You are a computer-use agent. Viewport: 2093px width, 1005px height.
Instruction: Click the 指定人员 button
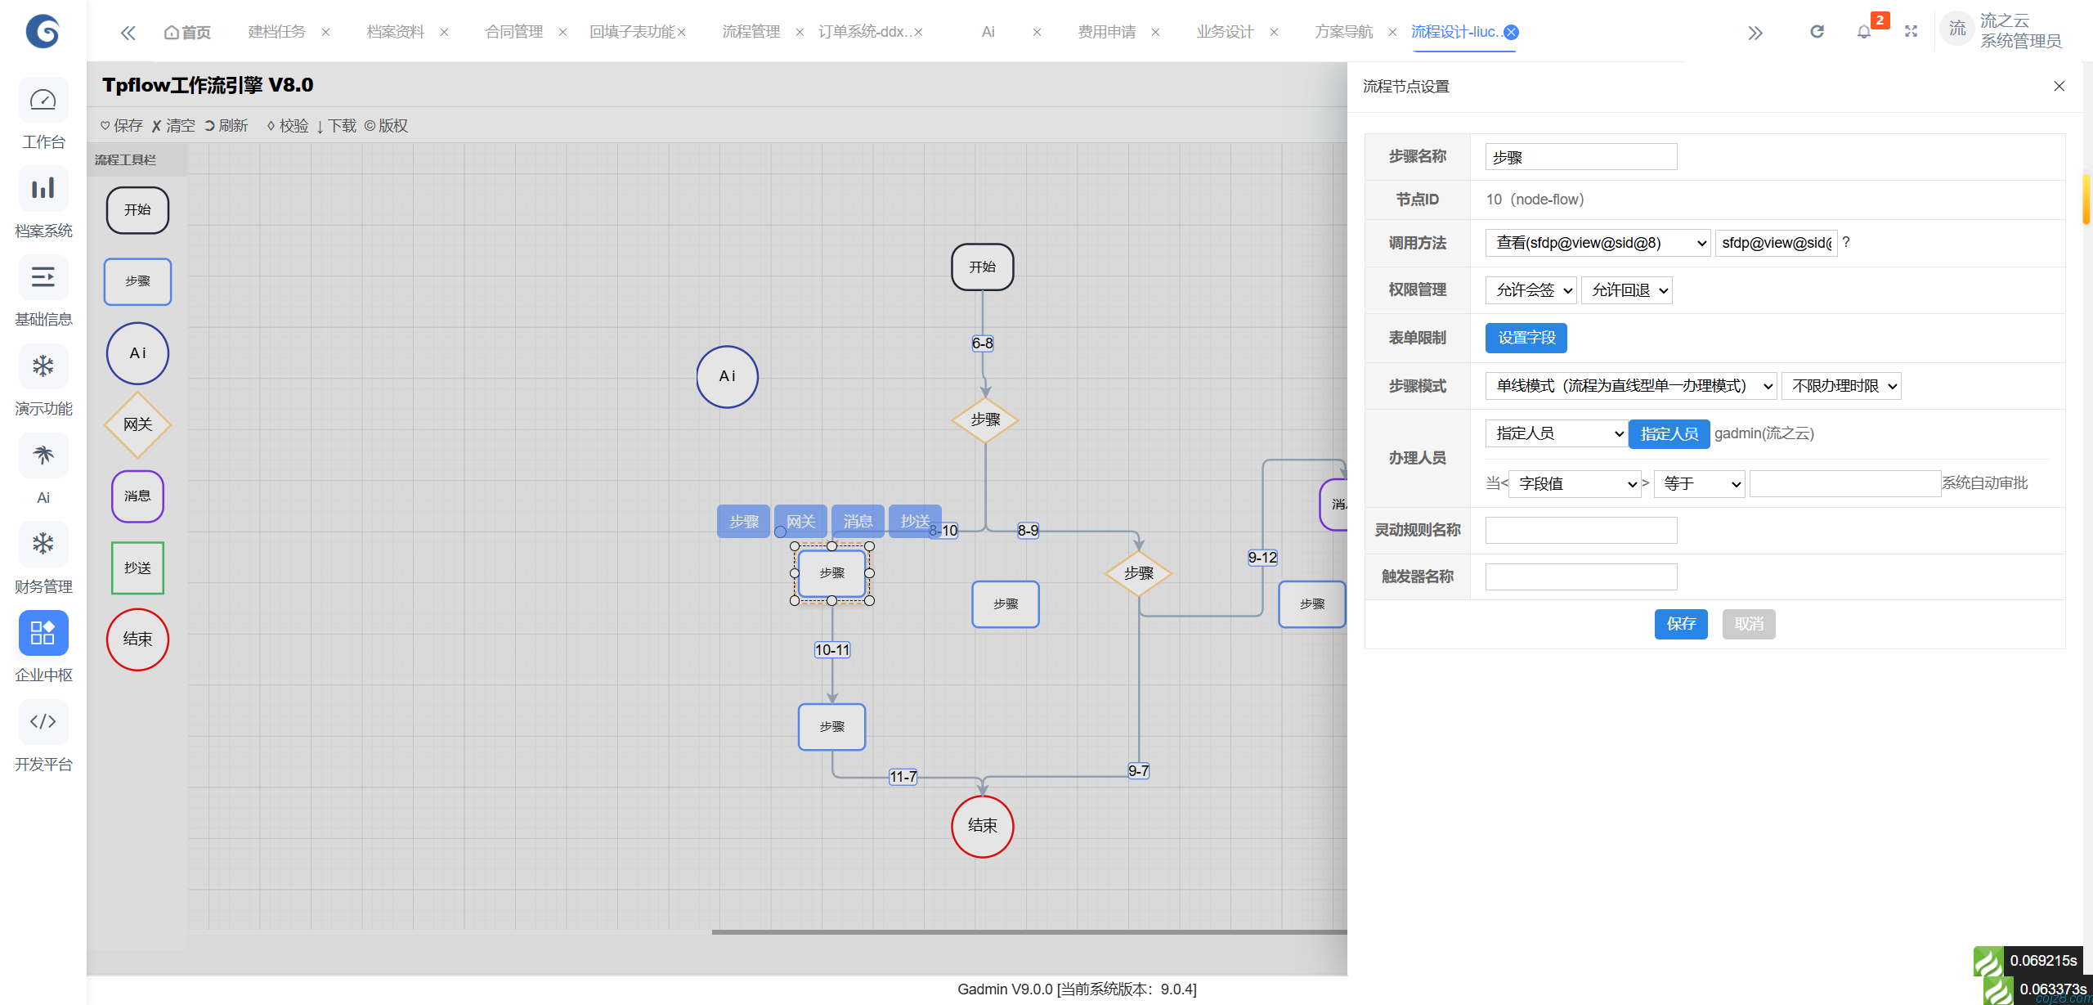[x=1669, y=433]
